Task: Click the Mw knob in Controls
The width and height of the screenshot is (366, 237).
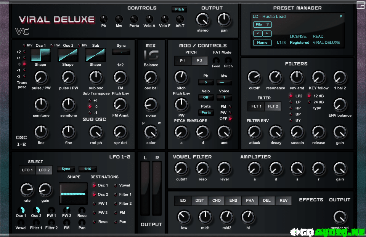Action: 119,19
